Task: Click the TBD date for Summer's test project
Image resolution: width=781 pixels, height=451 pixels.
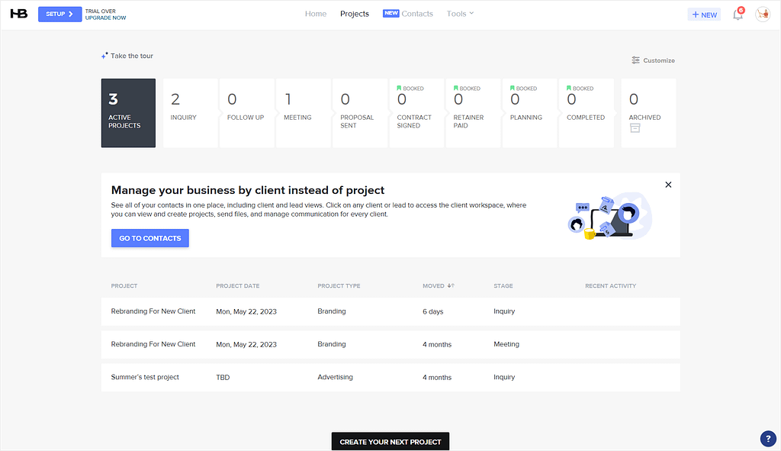Action: (223, 377)
